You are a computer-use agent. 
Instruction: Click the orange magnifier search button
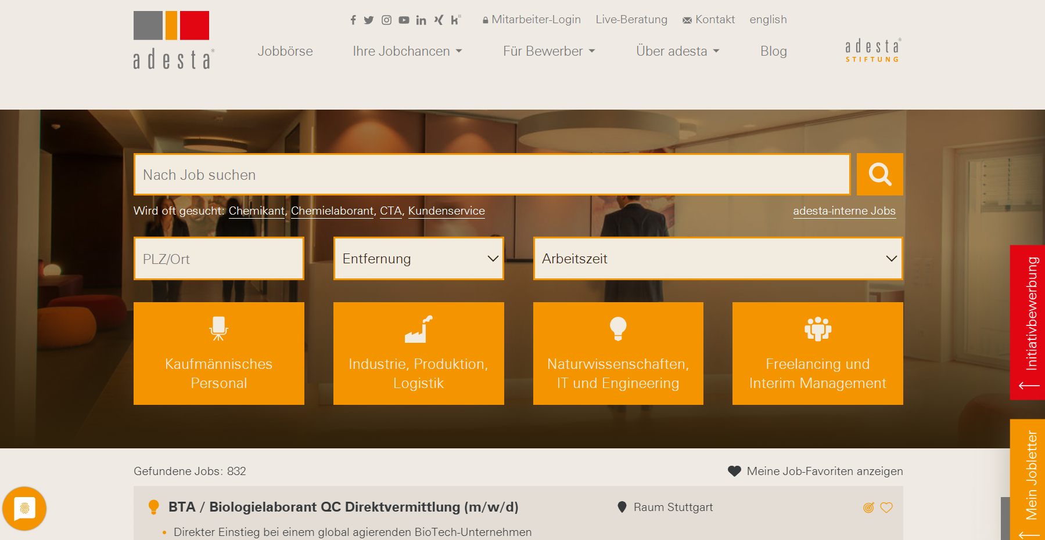pos(879,174)
